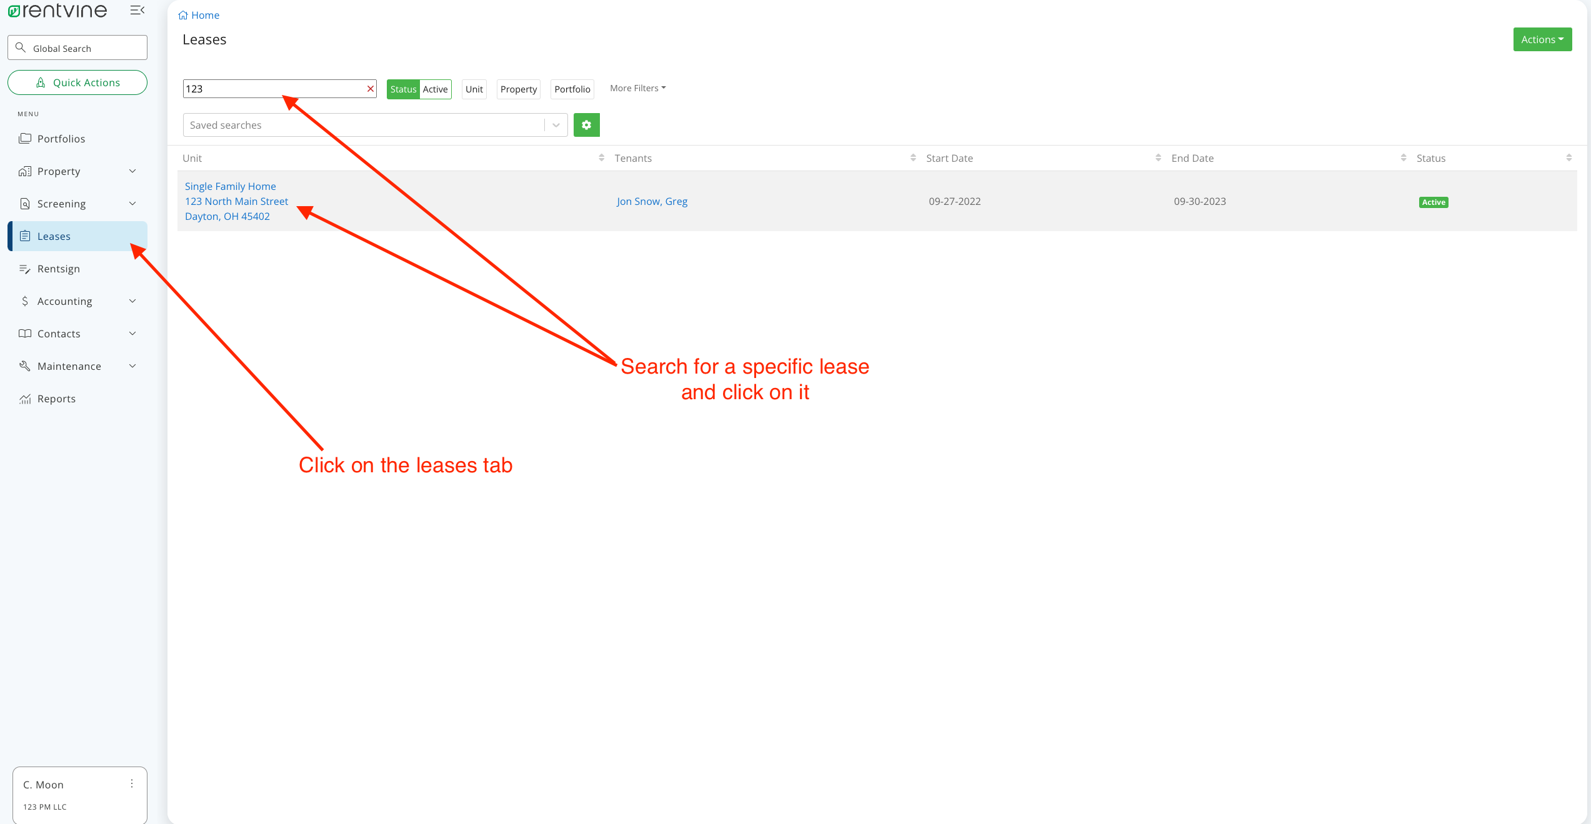
Task: Go to Reports in sidebar
Action: (56, 399)
